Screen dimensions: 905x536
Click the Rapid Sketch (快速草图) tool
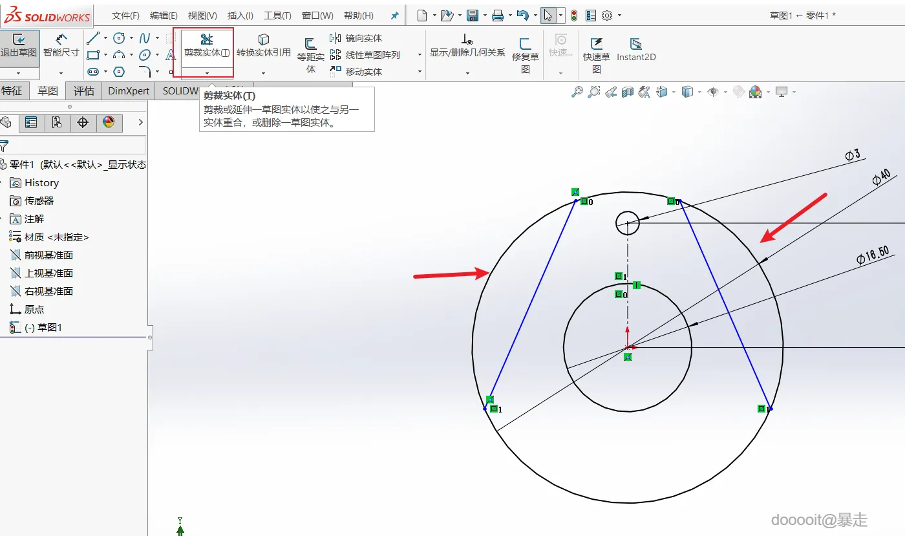(x=597, y=56)
